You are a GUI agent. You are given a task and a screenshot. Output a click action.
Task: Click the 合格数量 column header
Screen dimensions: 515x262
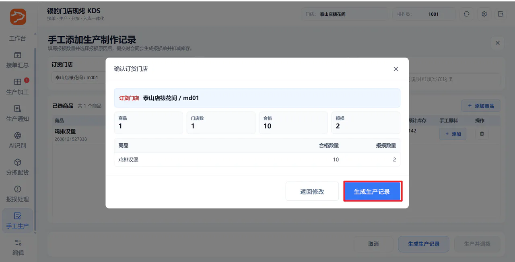(x=329, y=145)
